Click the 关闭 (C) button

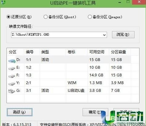[126, 112]
